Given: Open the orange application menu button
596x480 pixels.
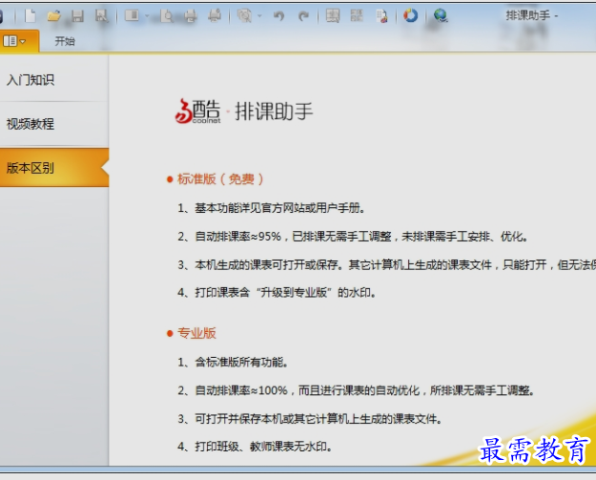Looking at the screenshot, I should (18, 41).
